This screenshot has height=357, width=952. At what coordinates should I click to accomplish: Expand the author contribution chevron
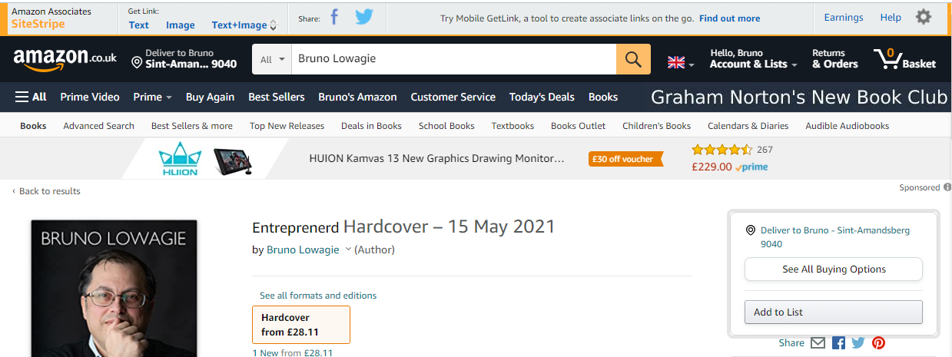[347, 250]
